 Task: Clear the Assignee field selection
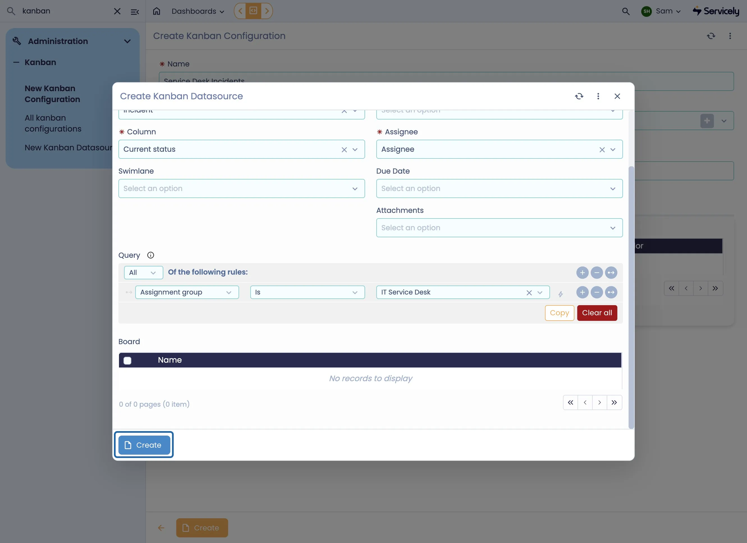click(602, 149)
